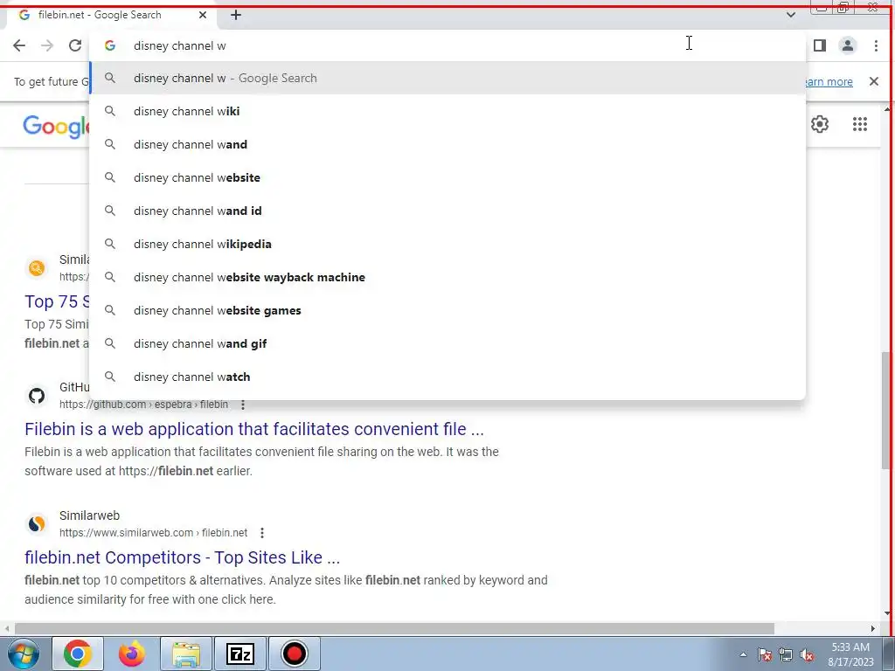Click the vertical scrollbar thumb

click(x=885, y=411)
